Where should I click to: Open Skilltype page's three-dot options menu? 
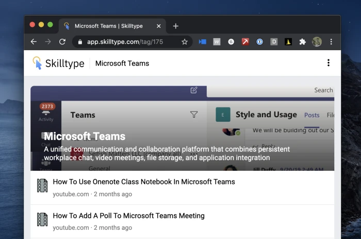328,63
